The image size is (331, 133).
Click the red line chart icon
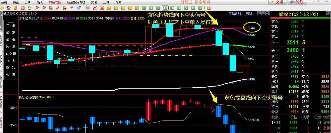95,8
